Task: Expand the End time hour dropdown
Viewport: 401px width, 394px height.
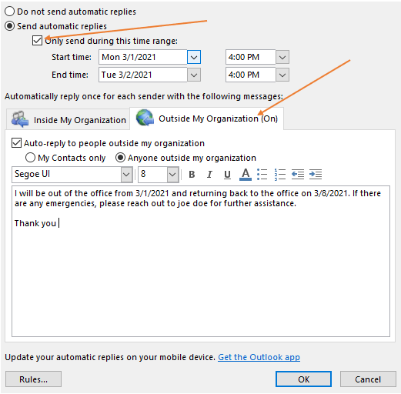Action: click(x=282, y=75)
